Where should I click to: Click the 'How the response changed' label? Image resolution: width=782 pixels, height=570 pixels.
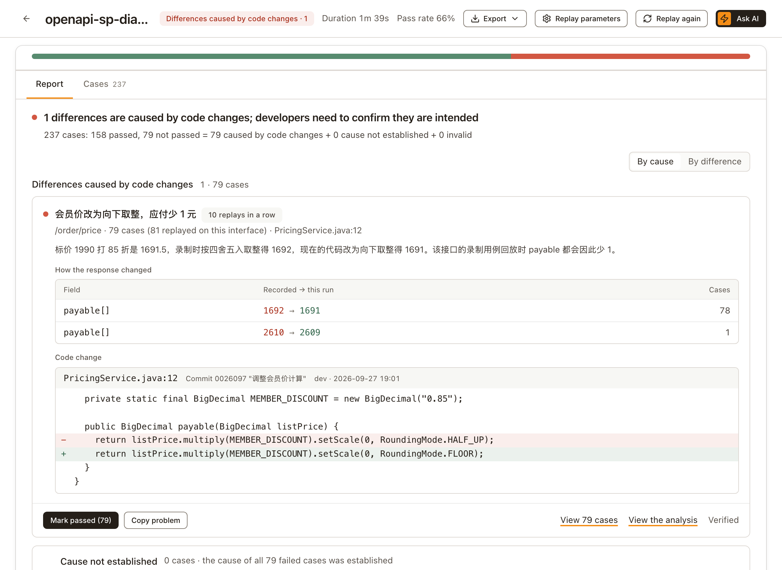pos(103,270)
